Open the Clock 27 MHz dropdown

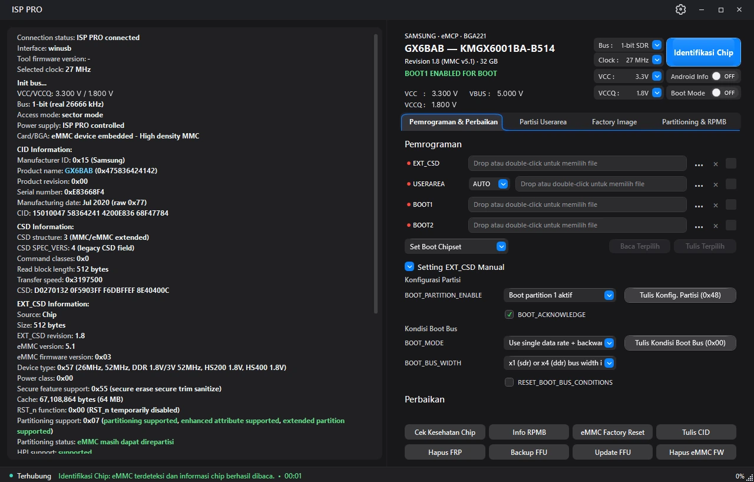coord(629,60)
